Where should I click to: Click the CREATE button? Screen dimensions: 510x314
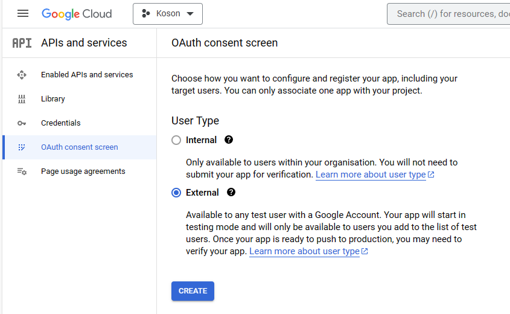pos(193,291)
